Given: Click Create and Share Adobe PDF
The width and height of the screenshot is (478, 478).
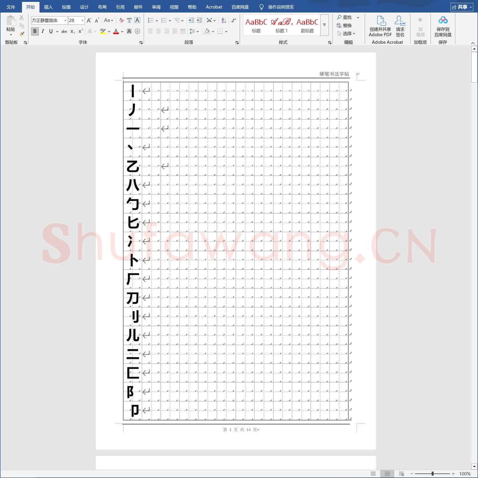Looking at the screenshot, I should (x=380, y=26).
